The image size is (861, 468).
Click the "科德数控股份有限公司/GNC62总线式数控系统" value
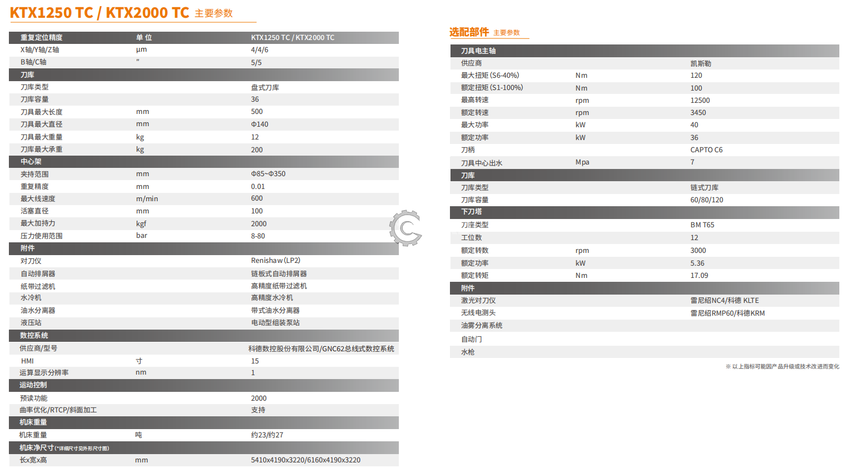click(x=321, y=348)
